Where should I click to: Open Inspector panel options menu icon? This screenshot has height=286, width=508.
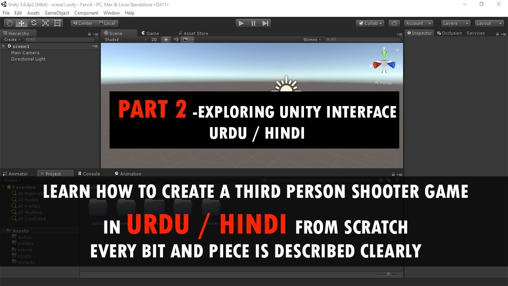click(x=503, y=34)
